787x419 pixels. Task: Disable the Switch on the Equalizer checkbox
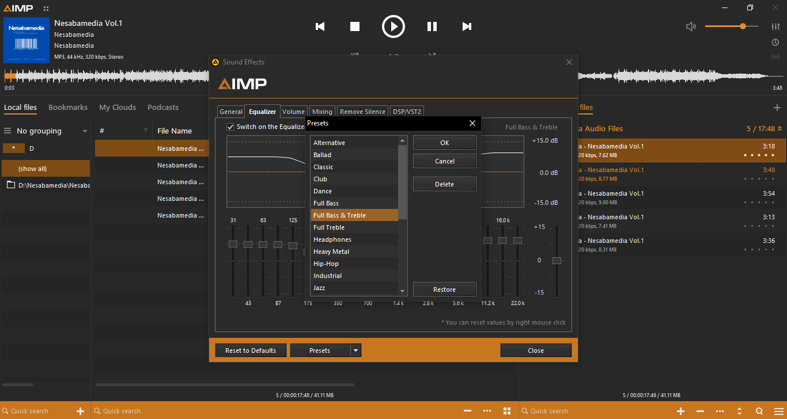coord(230,127)
